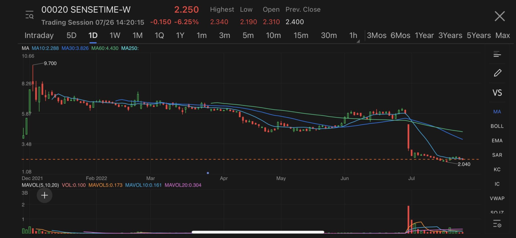Open the drawing pencil tool
Image resolution: width=516 pixels, height=238 pixels.
click(x=497, y=73)
